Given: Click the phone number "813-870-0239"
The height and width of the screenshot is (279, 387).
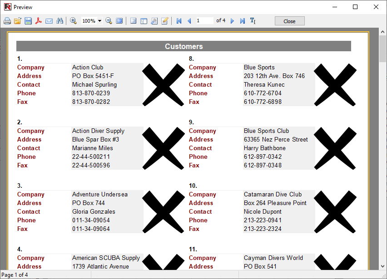Looking at the screenshot, I should (91, 93).
